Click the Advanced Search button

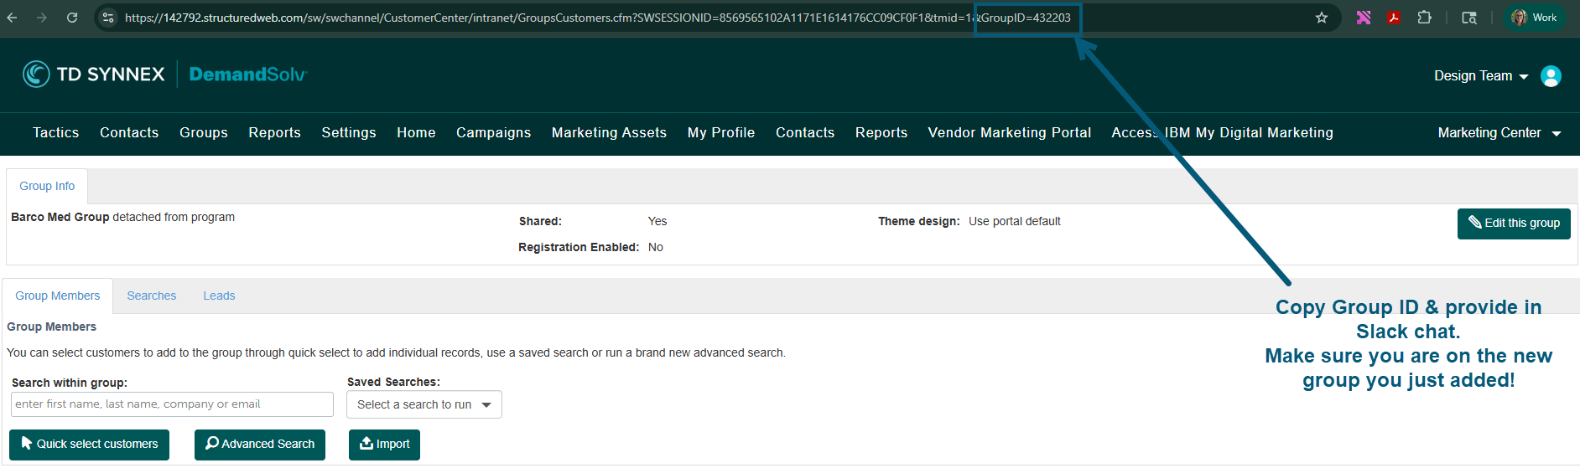pyautogui.click(x=260, y=445)
